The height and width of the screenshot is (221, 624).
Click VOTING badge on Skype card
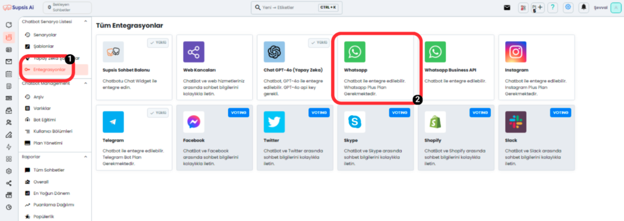click(400, 113)
